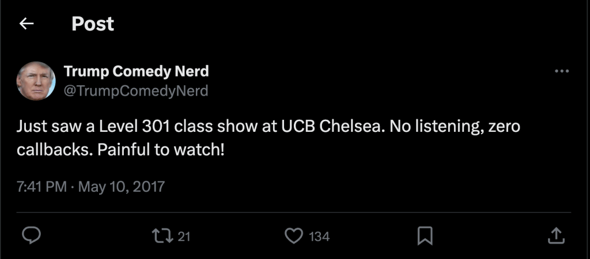The width and height of the screenshot is (590, 259).
Task: Reply via the speech bubble icon
Action: point(31,235)
